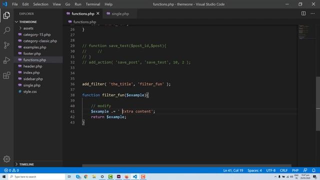
Task: Open File Explorer on the taskbar
Action: (x=94, y=176)
